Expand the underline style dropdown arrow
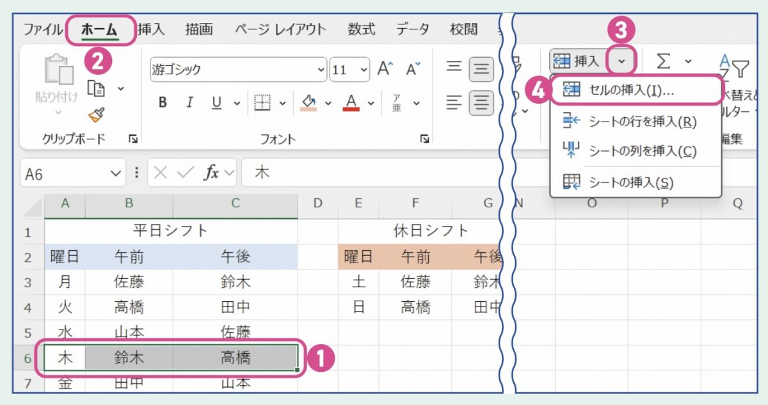This screenshot has width=768, height=405. (x=236, y=103)
